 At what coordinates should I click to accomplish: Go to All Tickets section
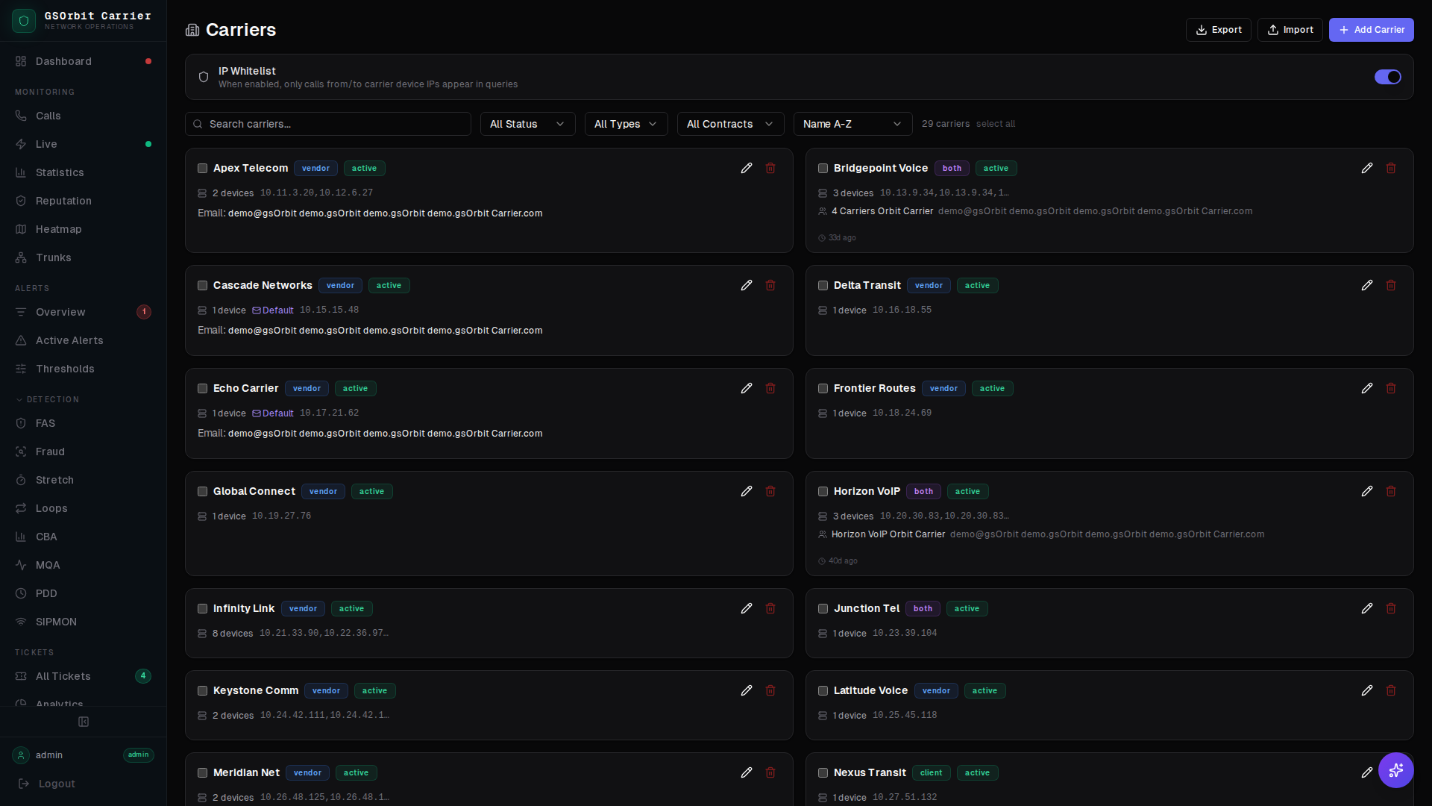(x=63, y=676)
